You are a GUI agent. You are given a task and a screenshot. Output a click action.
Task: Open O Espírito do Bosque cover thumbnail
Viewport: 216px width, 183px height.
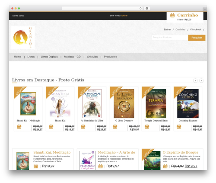[x=152, y=161]
